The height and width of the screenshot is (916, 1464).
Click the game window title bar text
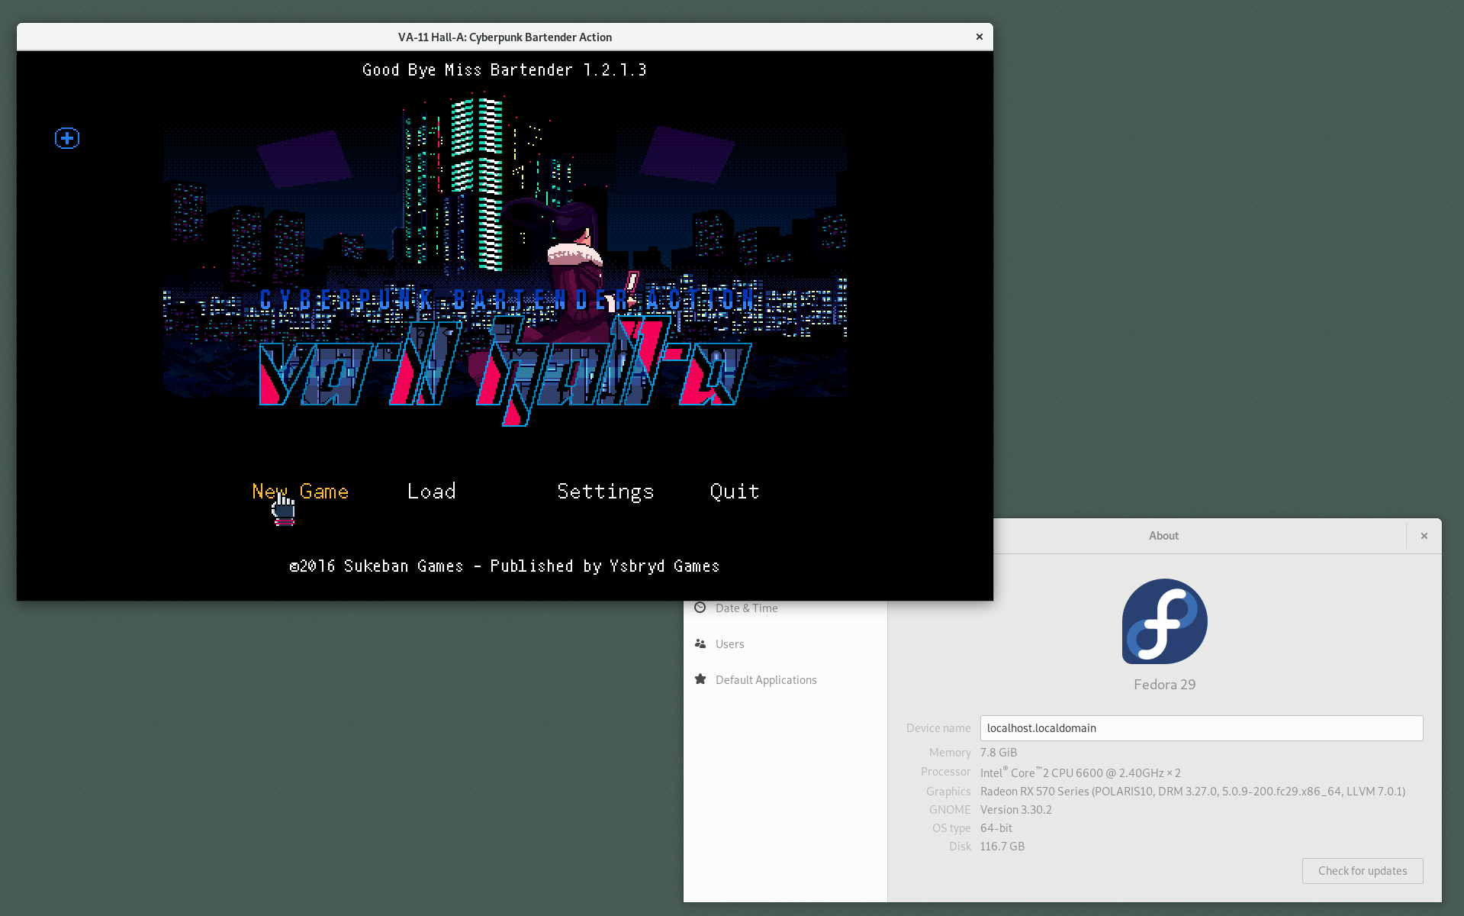coord(505,37)
